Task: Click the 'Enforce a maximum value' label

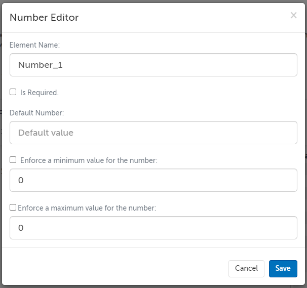Action: pos(87,208)
